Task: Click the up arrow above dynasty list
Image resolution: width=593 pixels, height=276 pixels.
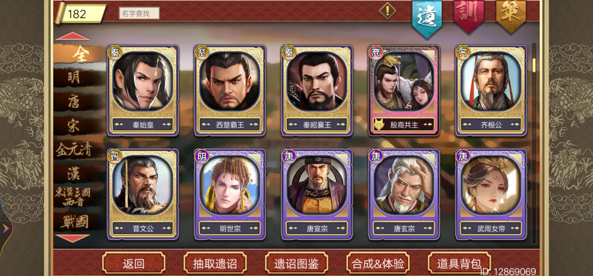Action: [73, 36]
